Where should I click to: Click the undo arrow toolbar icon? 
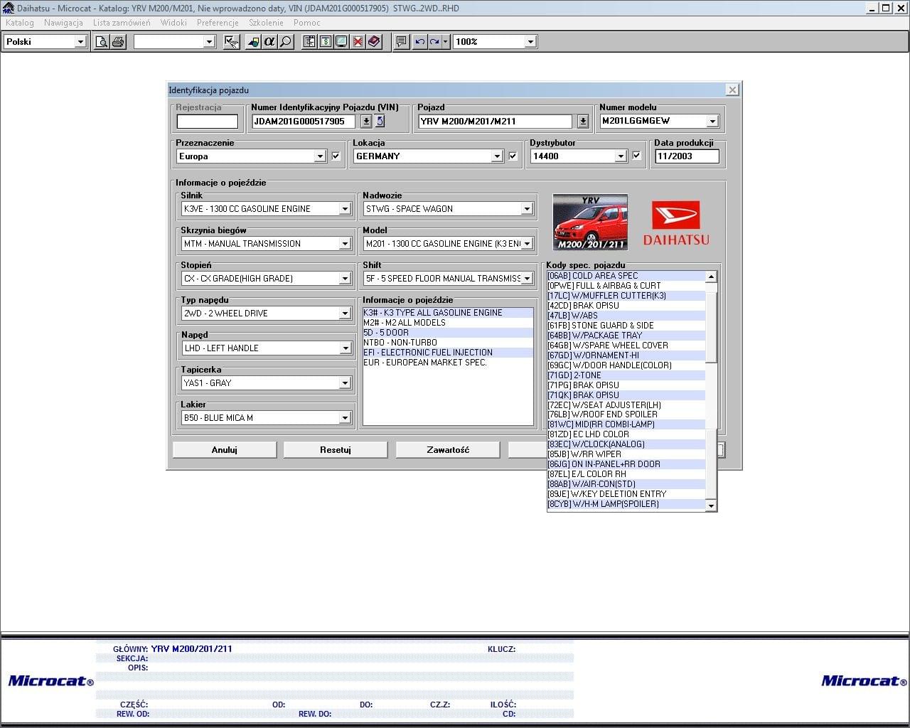point(419,42)
